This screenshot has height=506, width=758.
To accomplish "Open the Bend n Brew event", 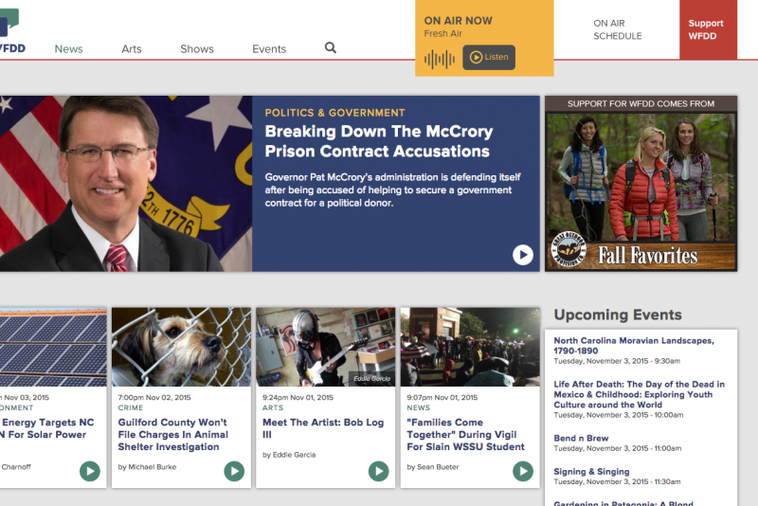I will click(x=581, y=439).
